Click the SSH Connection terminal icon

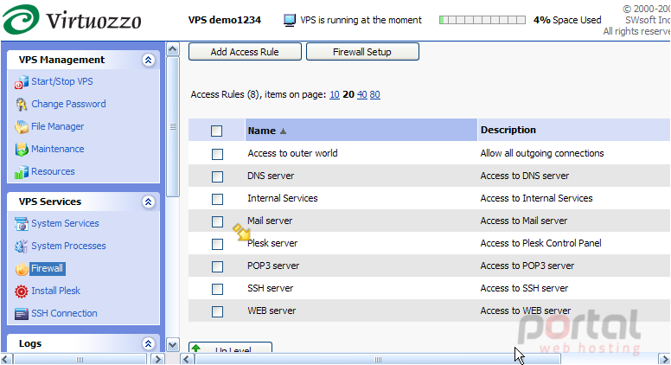point(22,314)
